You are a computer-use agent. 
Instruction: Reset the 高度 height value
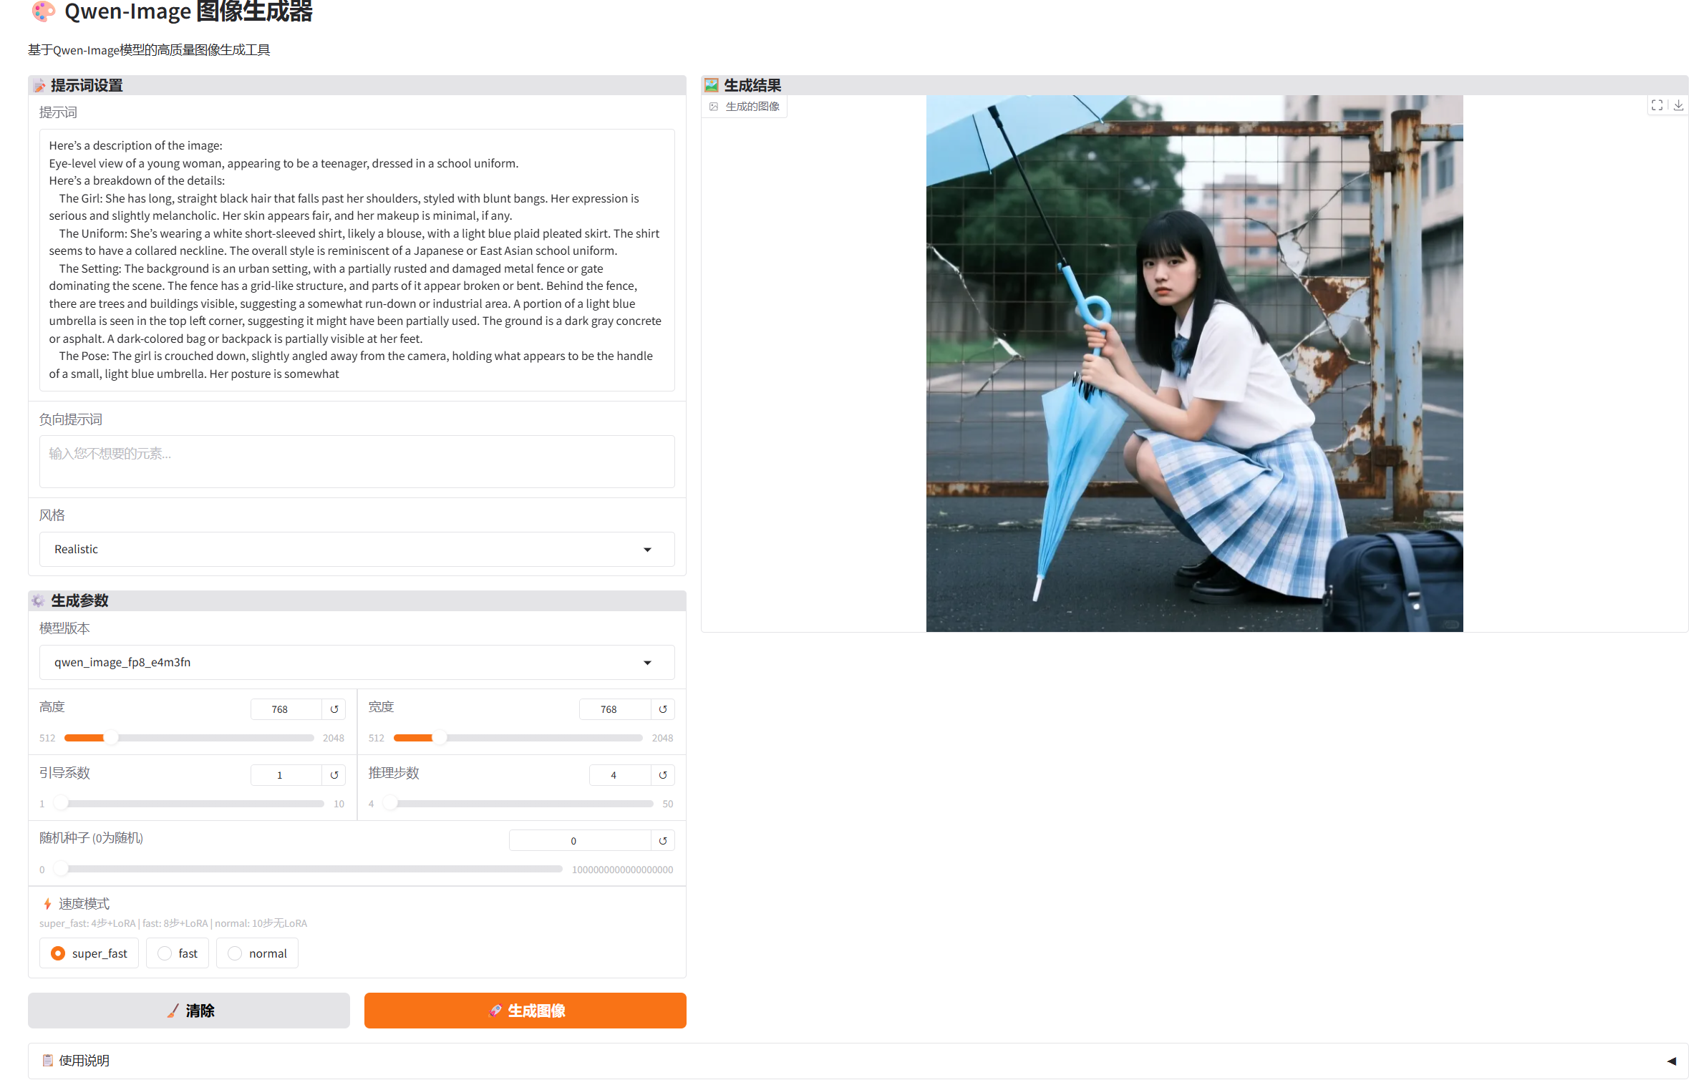point(334,709)
